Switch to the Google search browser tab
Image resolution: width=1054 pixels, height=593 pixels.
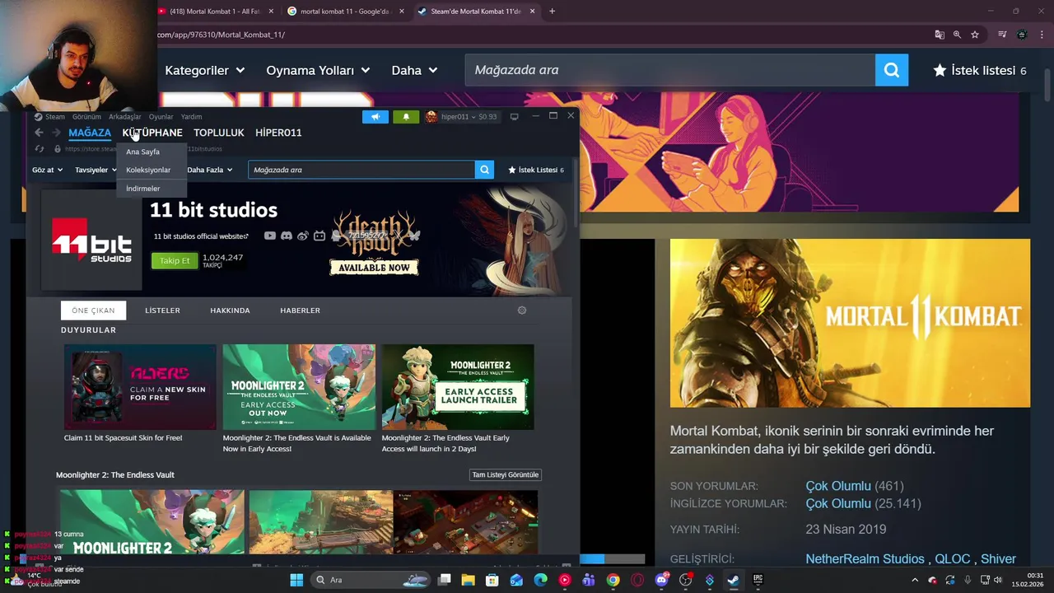click(345, 12)
